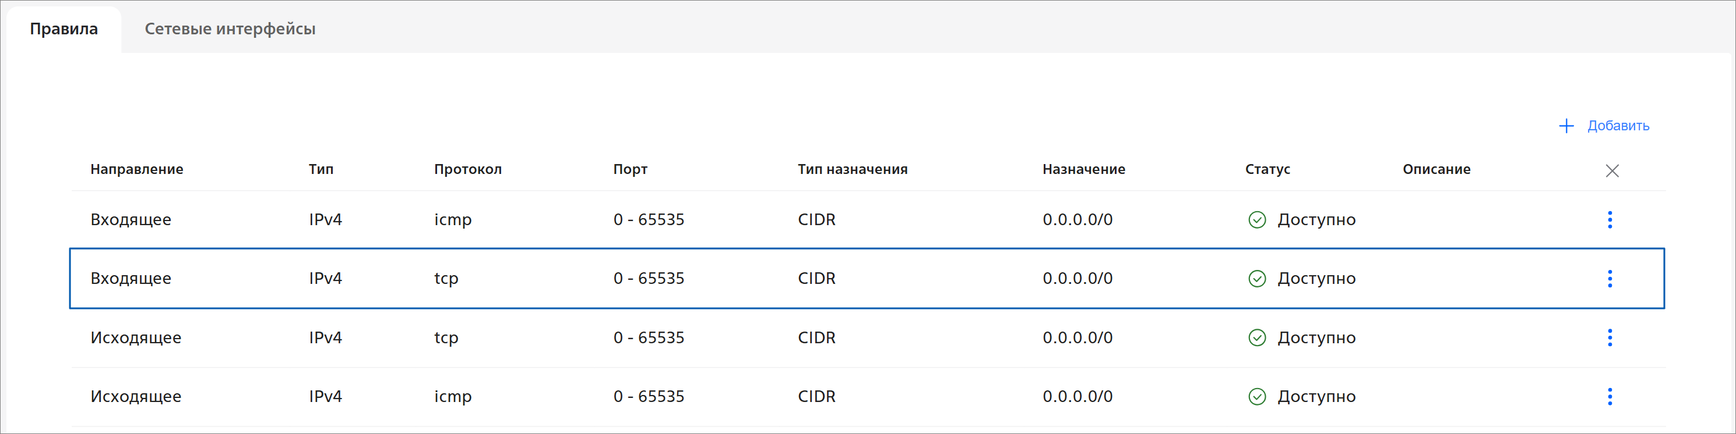Click the Тип назначения column header
1736x434 pixels.
pos(853,169)
